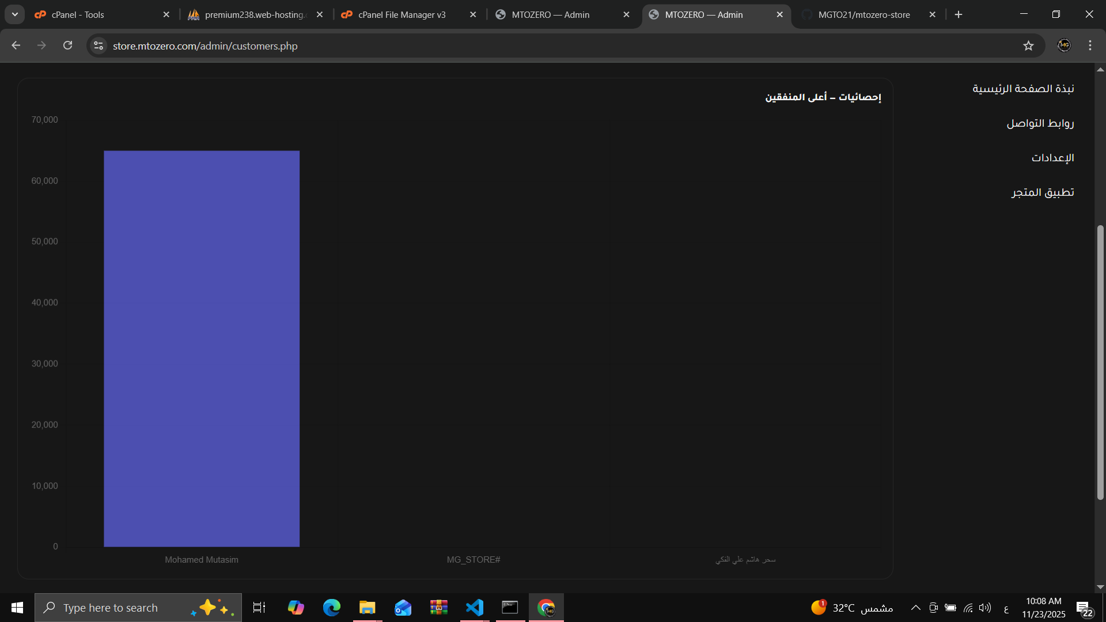Image resolution: width=1106 pixels, height=622 pixels.
Task: Open the الإعدادات sidebar link
Action: 1052,157
